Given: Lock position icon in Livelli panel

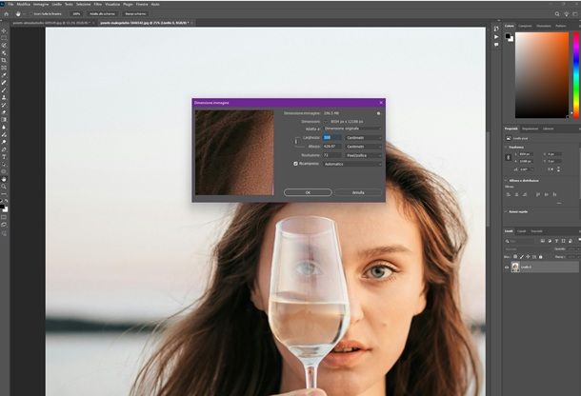Looking at the screenshot, I should [528, 257].
